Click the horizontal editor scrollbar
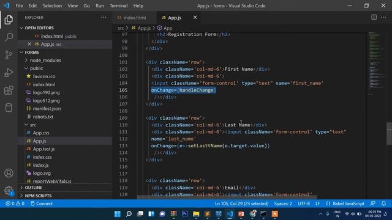The image size is (392, 220). tap(227, 197)
